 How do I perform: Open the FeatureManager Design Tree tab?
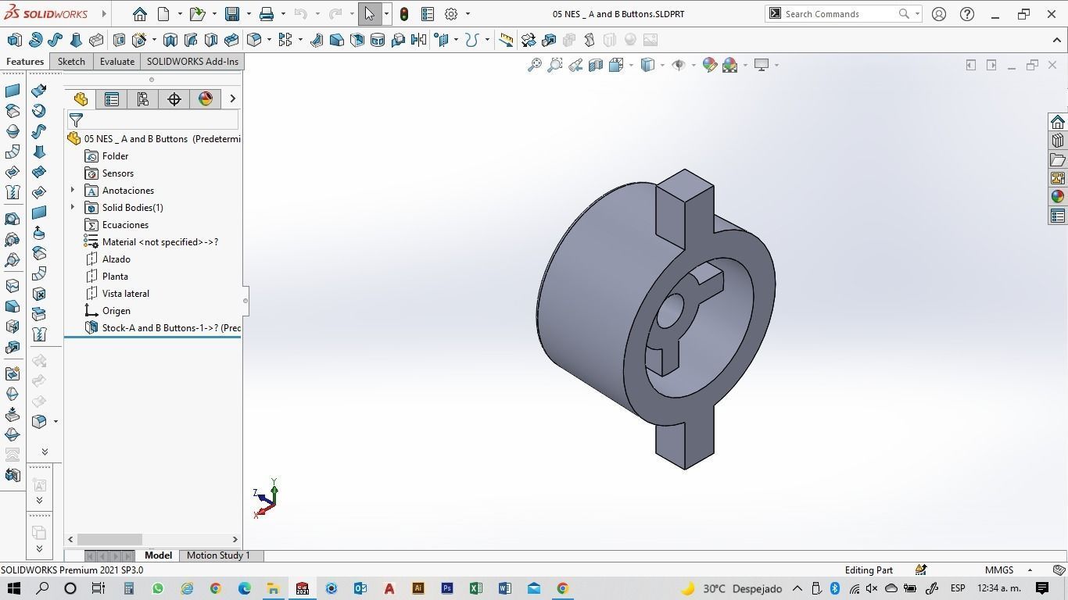coord(81,98)
